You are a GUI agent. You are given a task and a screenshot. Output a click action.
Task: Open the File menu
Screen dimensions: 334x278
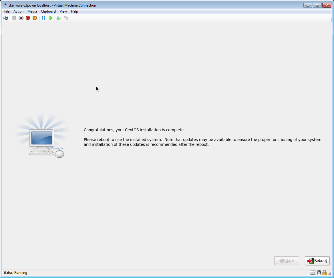point(7,11)
